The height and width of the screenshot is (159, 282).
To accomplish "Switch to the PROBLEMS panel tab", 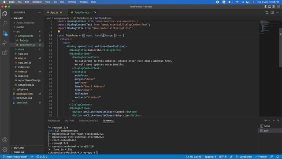I will click(54, 121).
